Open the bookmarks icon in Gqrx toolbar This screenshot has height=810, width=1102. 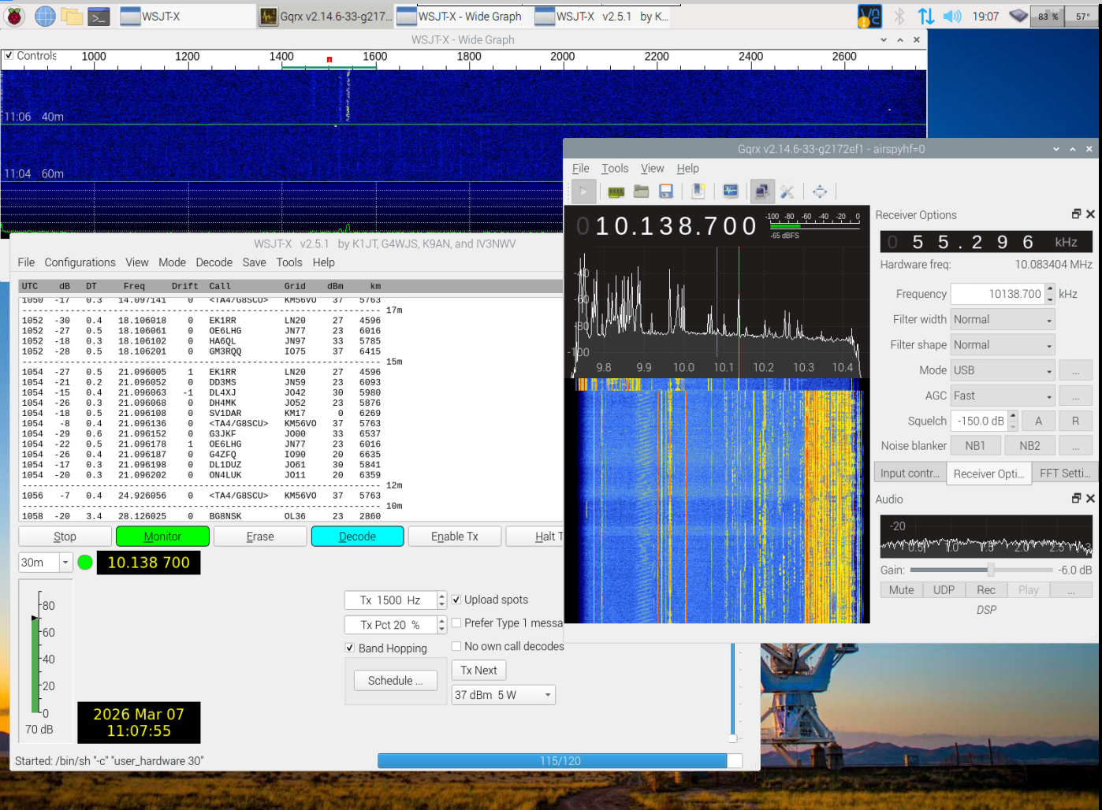[698, 191]
